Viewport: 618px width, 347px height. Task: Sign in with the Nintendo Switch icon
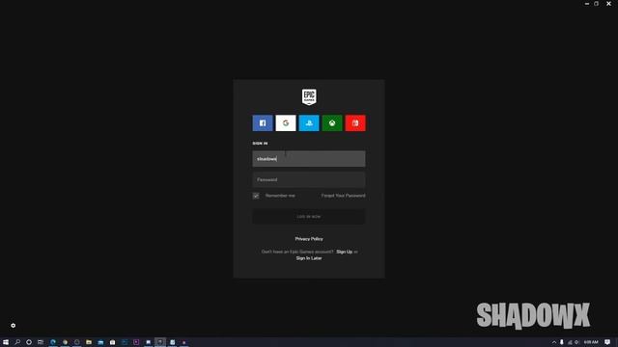355,123
